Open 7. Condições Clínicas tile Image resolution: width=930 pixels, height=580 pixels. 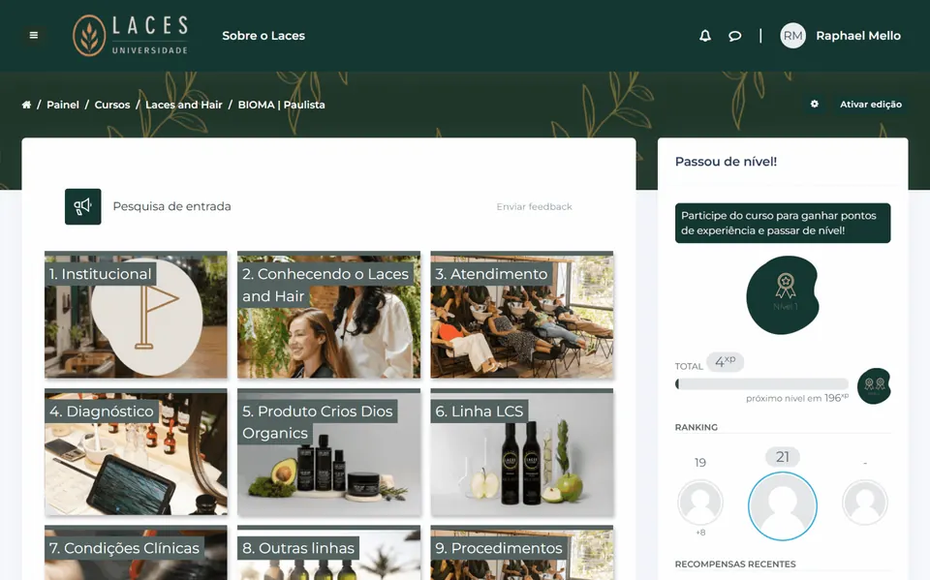pos(136,553)
